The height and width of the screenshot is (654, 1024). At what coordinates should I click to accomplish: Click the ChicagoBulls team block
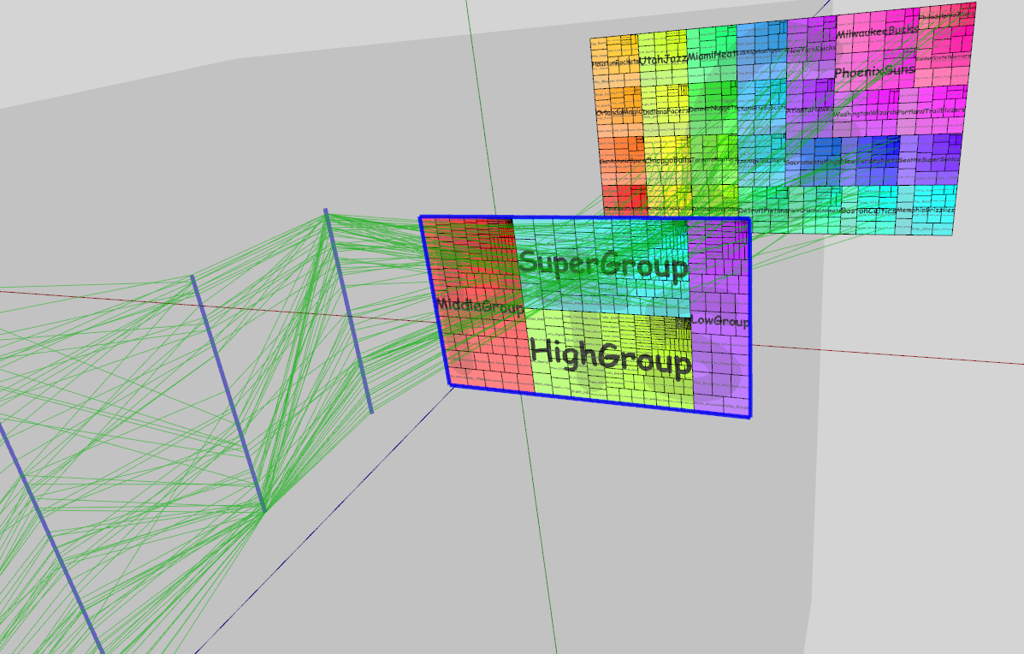668,160
